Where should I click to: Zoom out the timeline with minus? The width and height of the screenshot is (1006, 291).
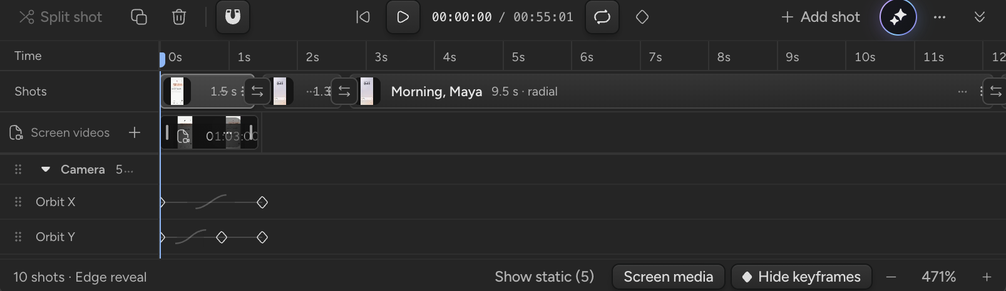click(x=891, y=277)
